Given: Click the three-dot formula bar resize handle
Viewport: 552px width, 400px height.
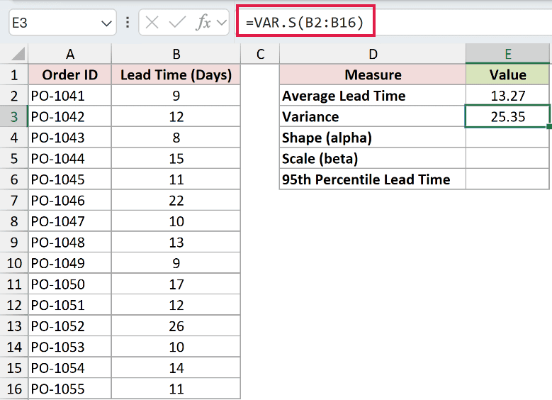Looking at the screenshot, I should (128, 23).
